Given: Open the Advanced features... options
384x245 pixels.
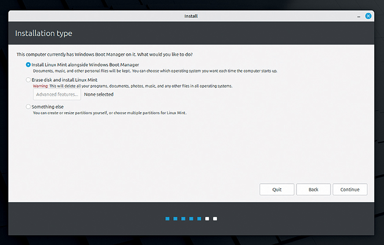Looking at the screenshot, I should coord(57,94).
